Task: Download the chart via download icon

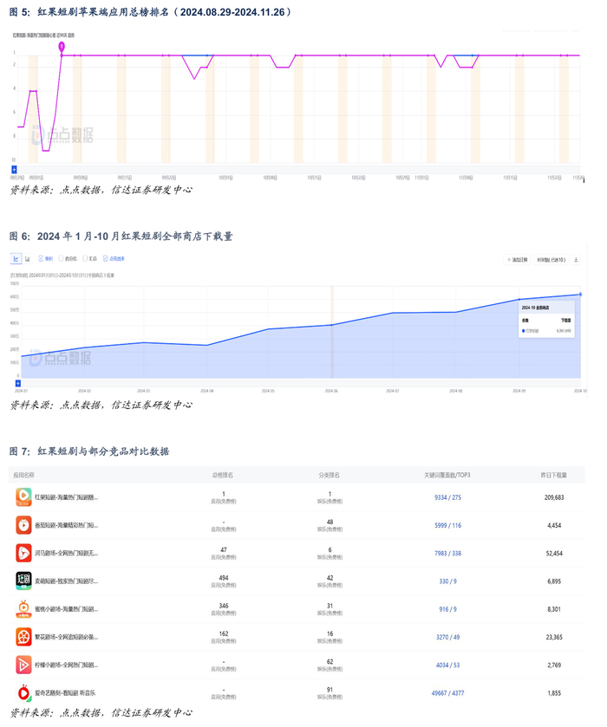Action: [576, 260]
